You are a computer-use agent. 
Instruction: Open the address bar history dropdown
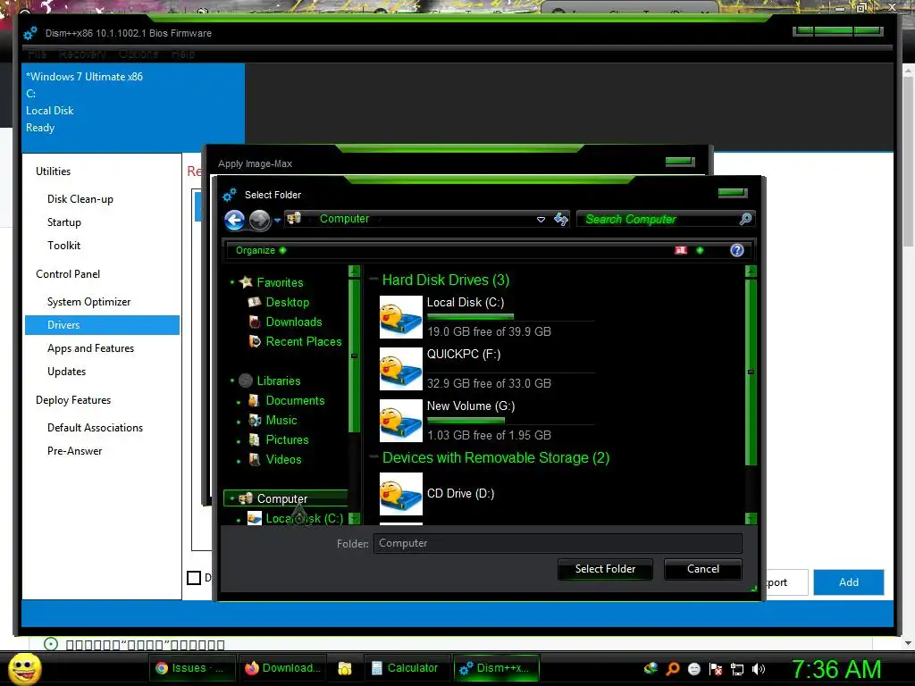(x=541, y=220)
